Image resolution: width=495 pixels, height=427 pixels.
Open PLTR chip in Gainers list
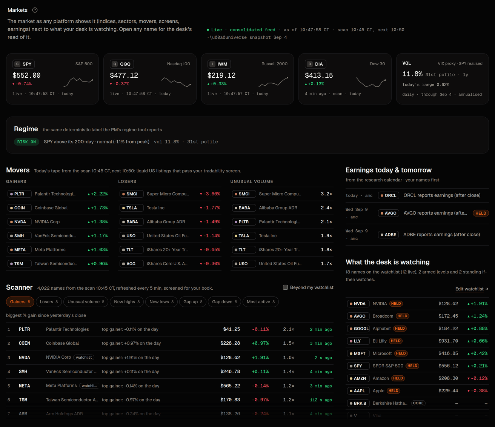(19, 194)
